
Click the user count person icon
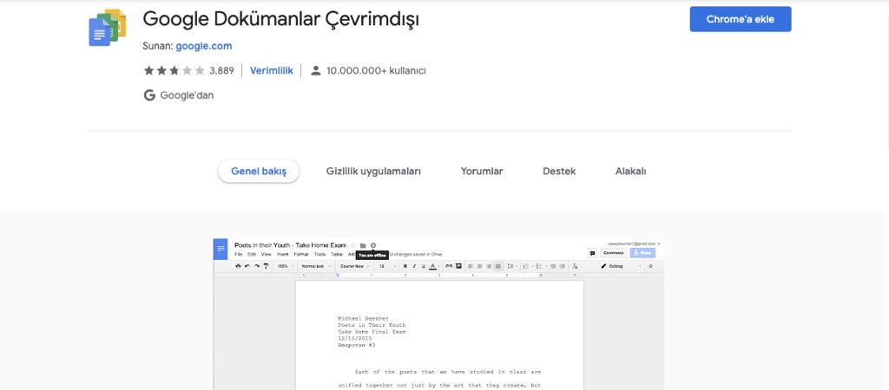coord(316,71)
